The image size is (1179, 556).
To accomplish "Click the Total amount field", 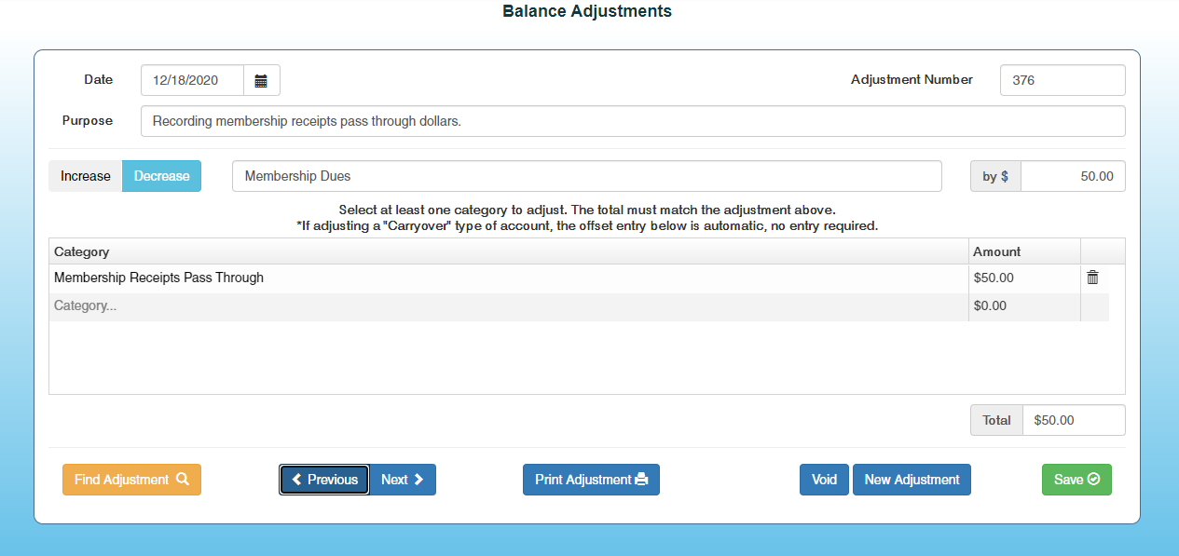I will point(1073,420).
